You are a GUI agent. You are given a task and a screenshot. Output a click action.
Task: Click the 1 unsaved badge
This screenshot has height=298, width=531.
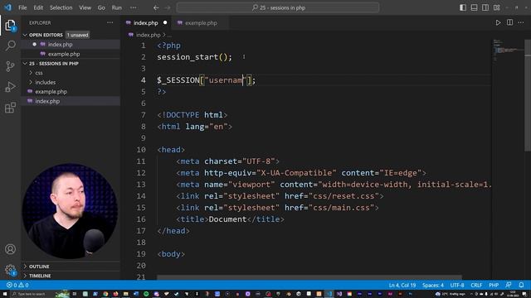click(77, 35)
